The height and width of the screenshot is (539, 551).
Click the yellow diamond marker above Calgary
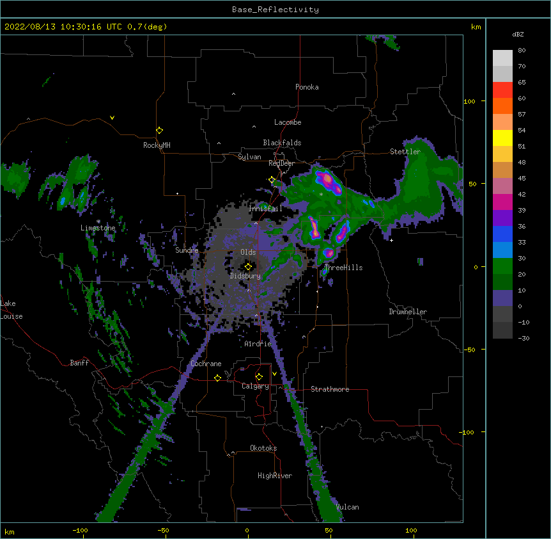tap(259, 377)
